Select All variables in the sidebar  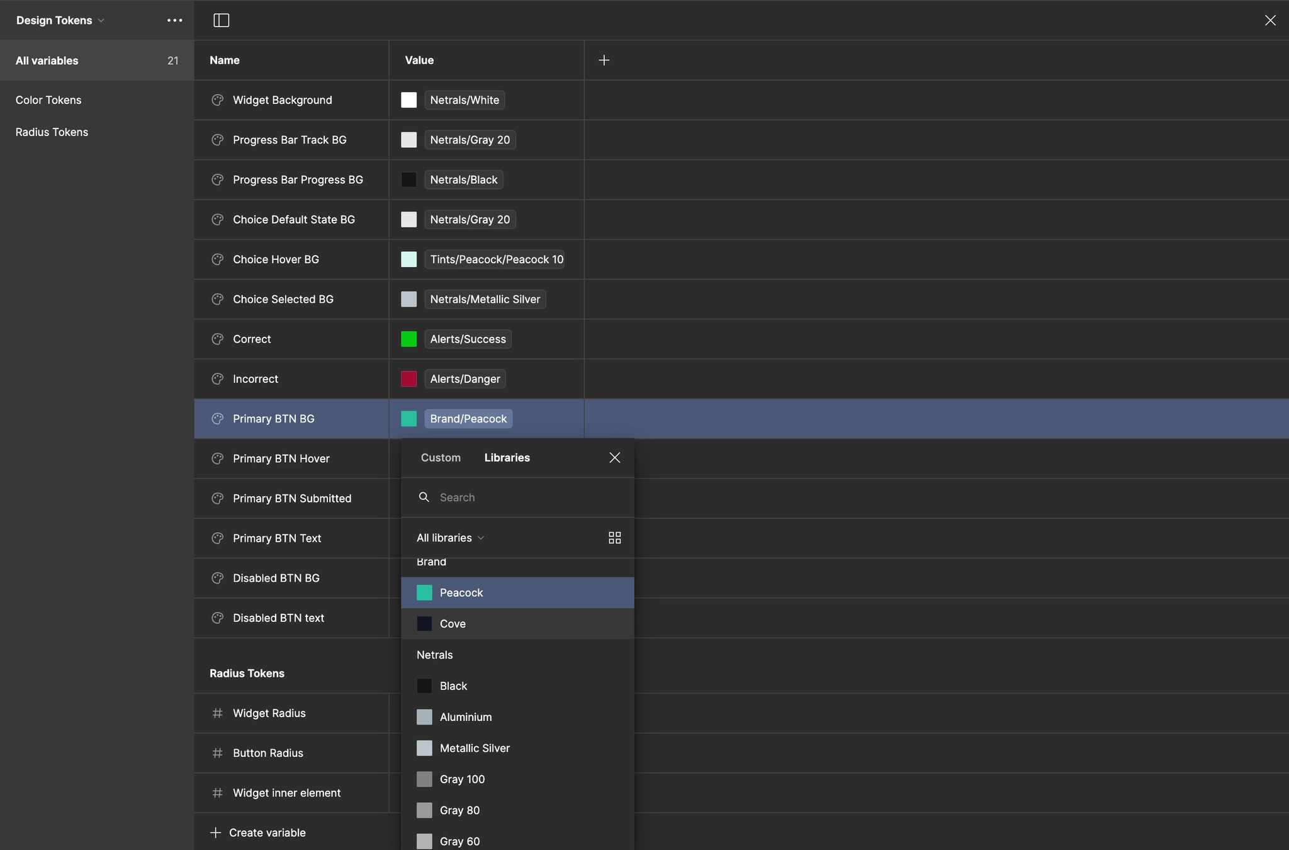point(97,60)
